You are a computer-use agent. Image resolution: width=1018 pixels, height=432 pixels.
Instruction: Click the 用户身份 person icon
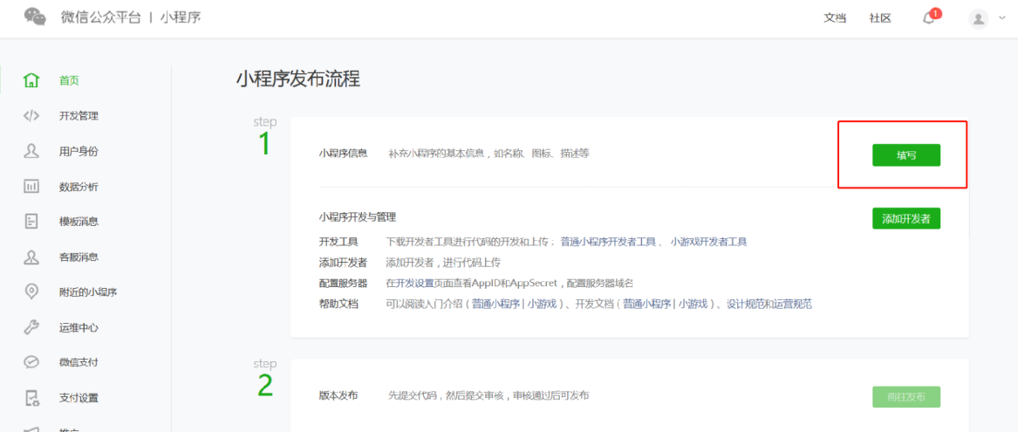[x=31, y=151]
